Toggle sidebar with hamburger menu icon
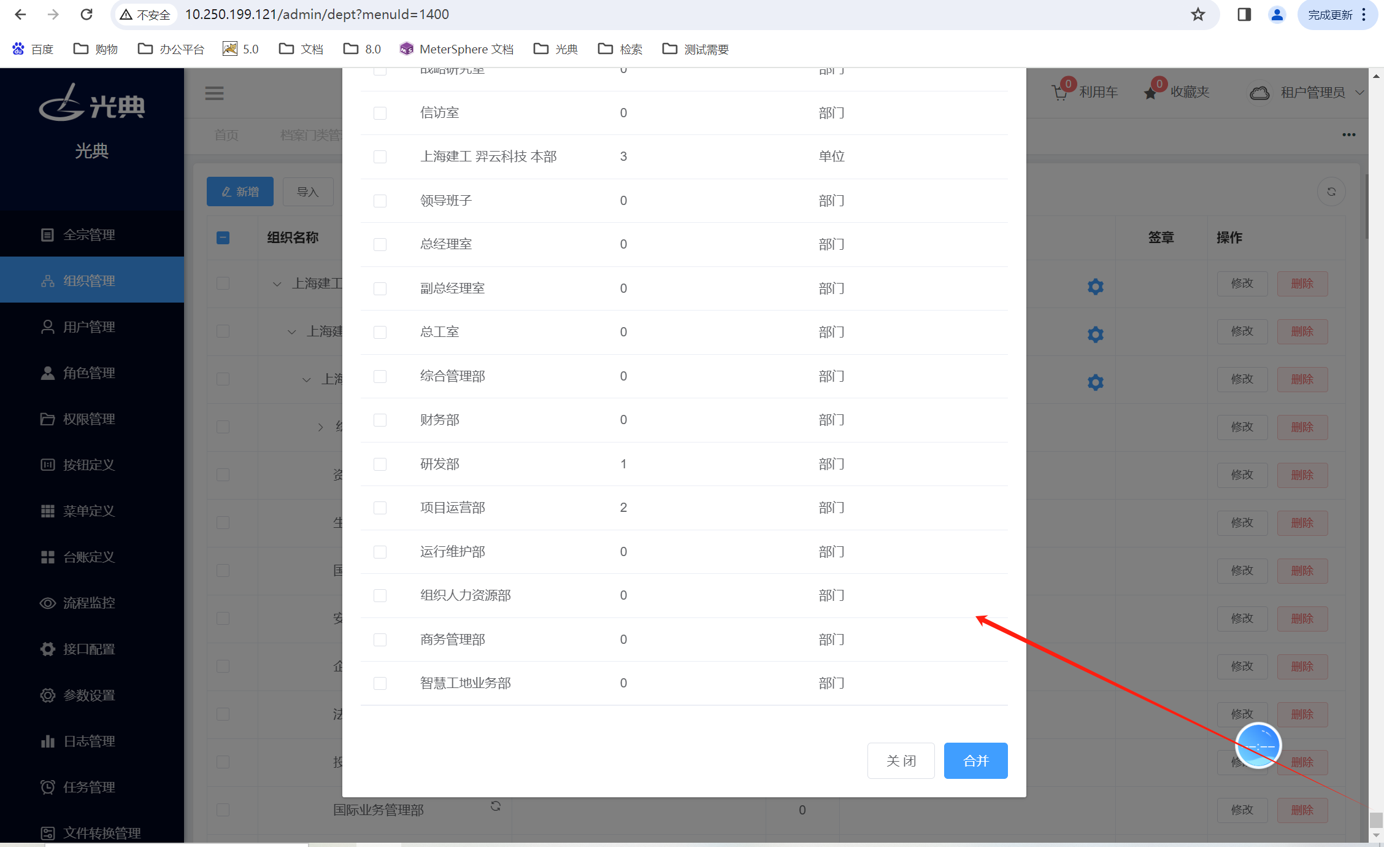Screen dimensions: 1384x847 (214, 93)
